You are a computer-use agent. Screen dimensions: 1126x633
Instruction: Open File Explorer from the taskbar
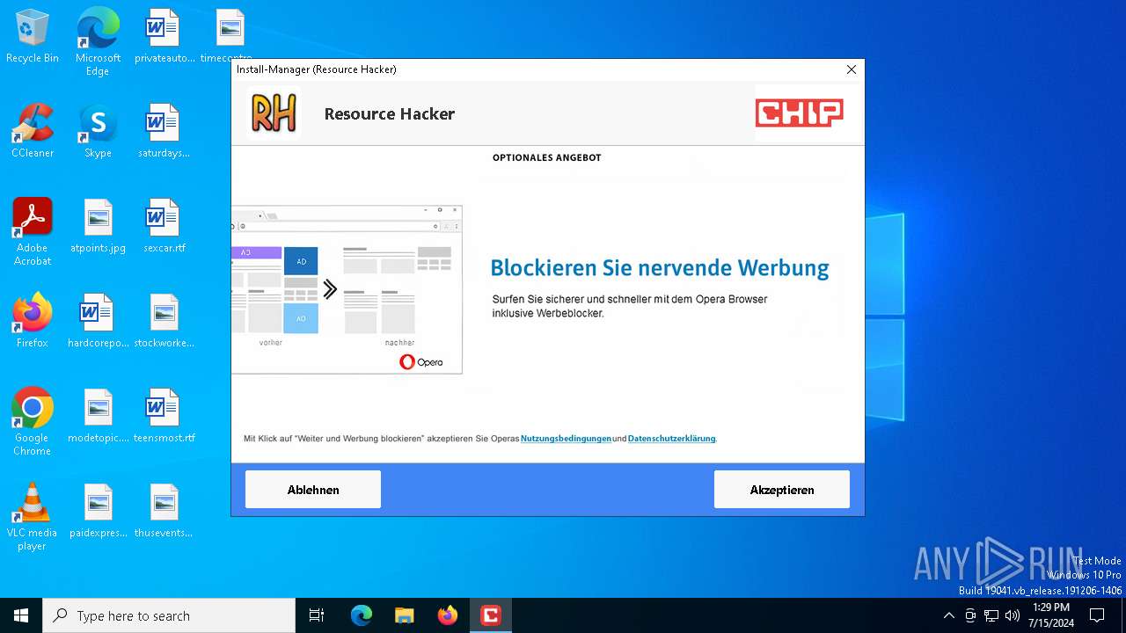(x=405, y=615)
